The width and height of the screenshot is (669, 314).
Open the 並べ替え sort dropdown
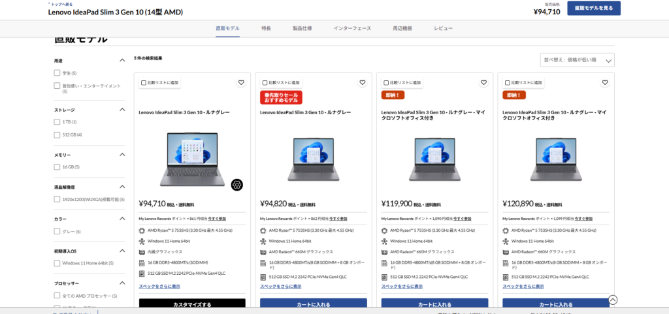577,60
